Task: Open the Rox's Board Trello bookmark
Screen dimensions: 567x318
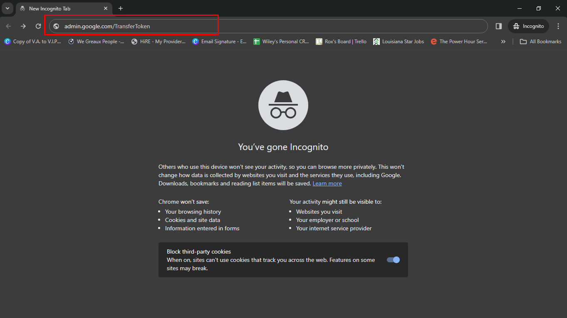Action: [x=341, y=42]
